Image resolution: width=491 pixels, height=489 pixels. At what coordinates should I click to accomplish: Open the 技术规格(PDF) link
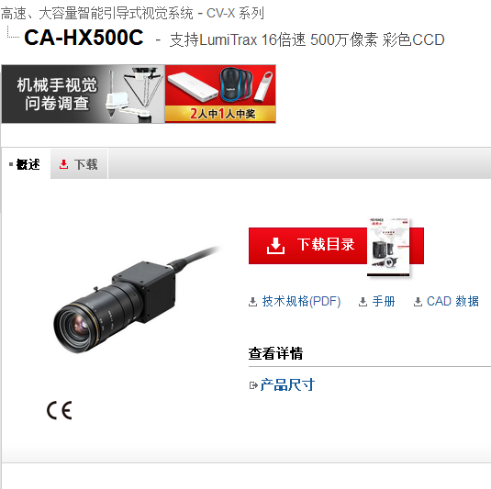tap(301, 302)
